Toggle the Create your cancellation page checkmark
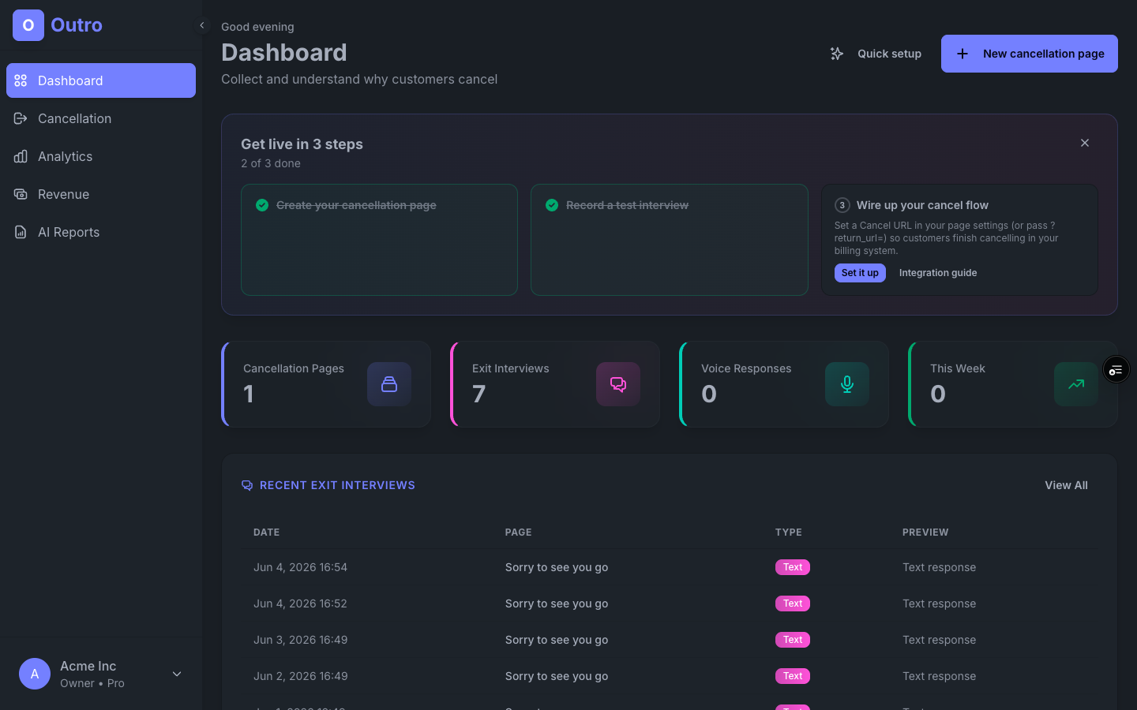The image size is (1137, 710). [262, 205]
